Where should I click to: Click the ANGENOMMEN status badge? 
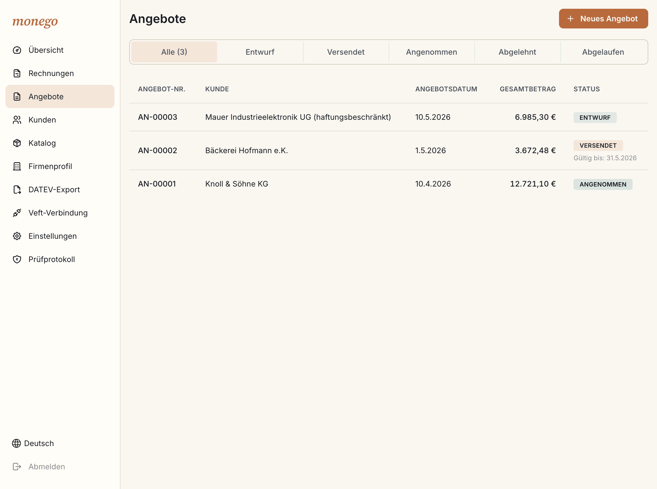[x=603, y=184]
